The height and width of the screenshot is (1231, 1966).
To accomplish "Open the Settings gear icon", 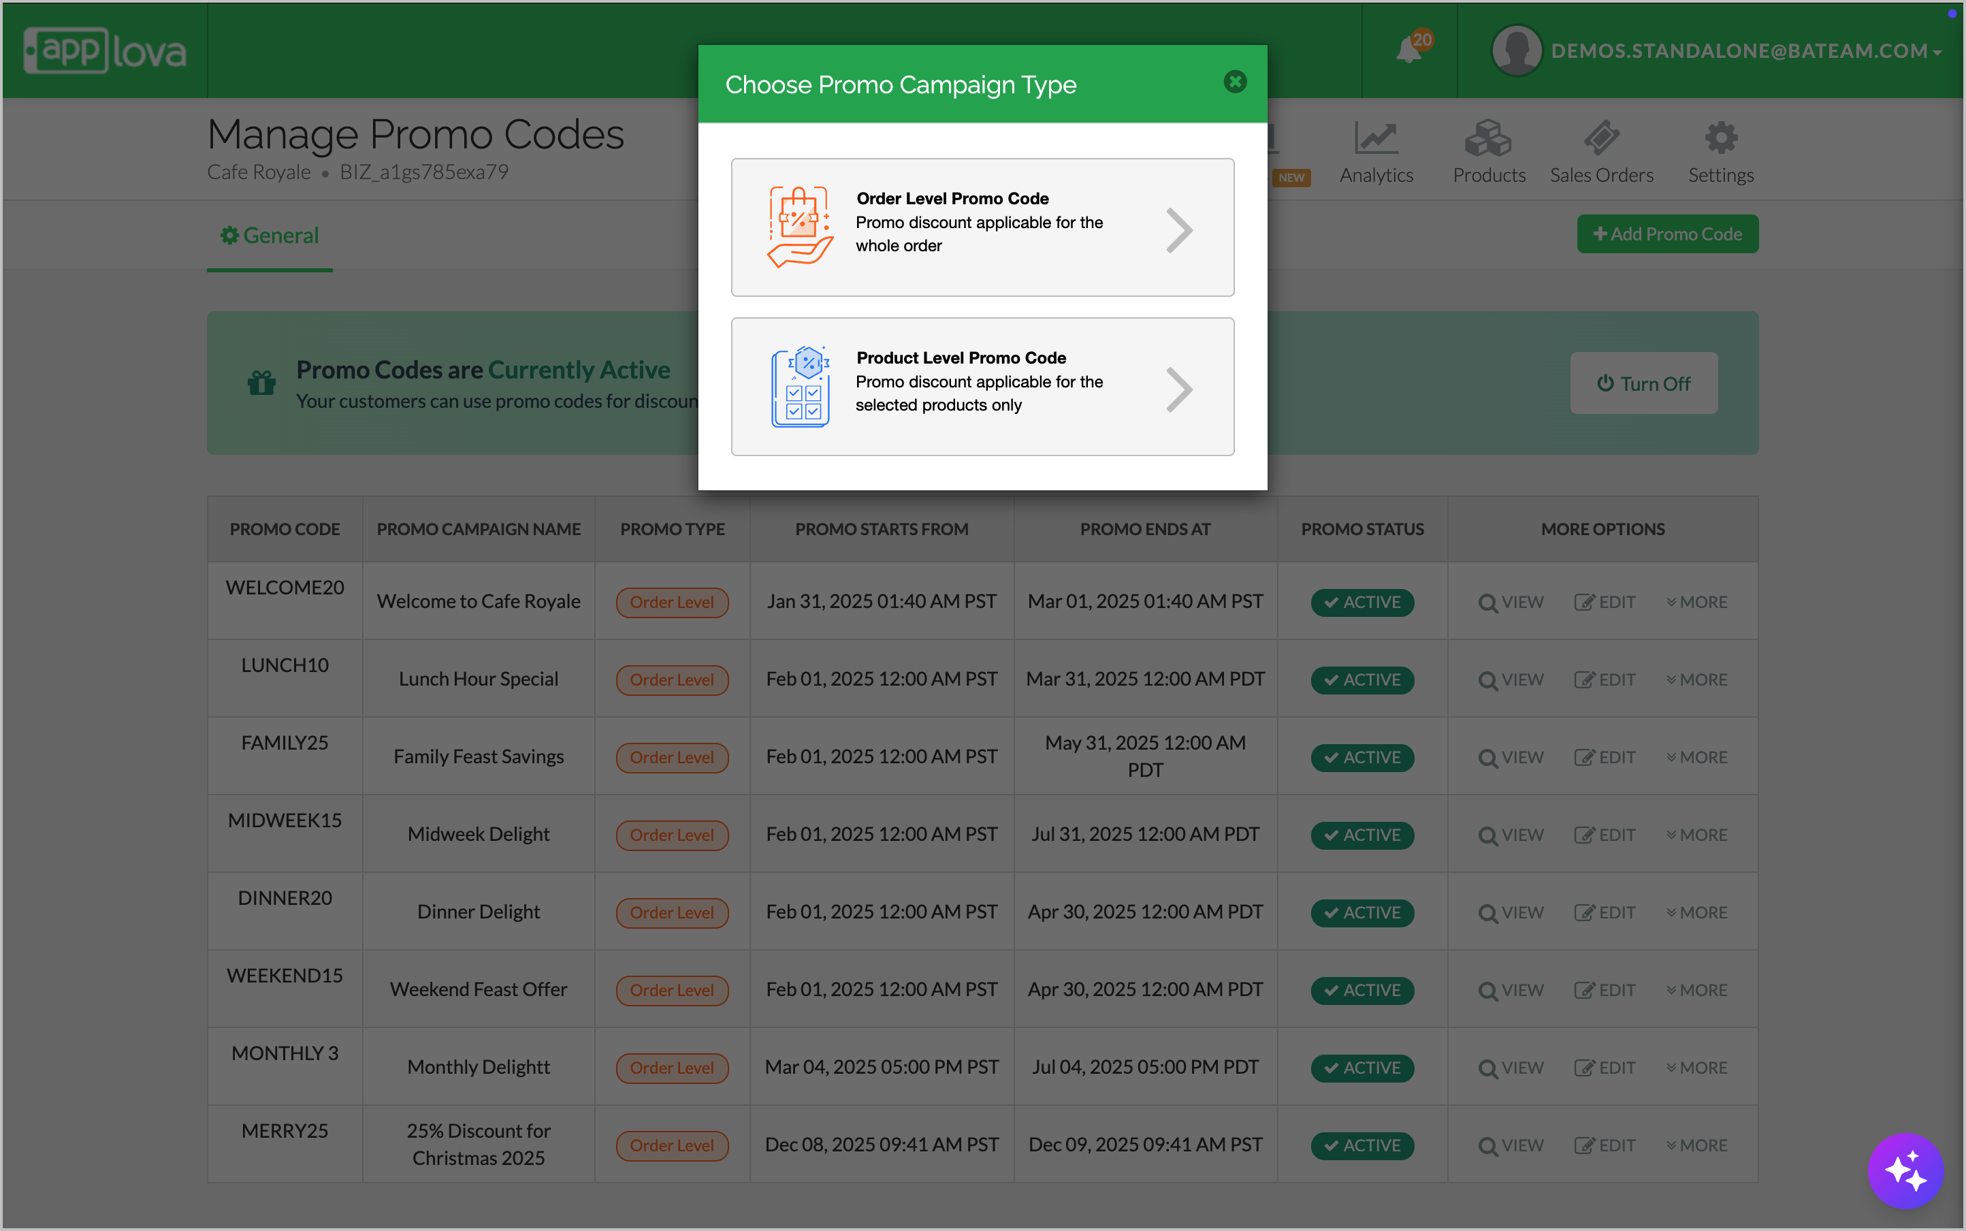I will point(1720,138).
